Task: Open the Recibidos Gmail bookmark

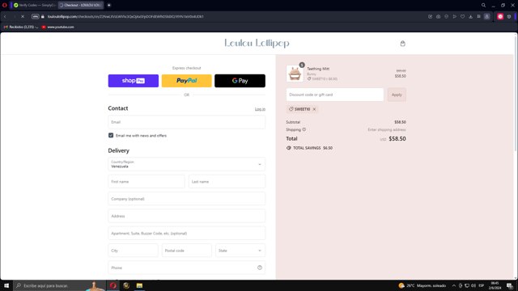Action: (20, 27)
